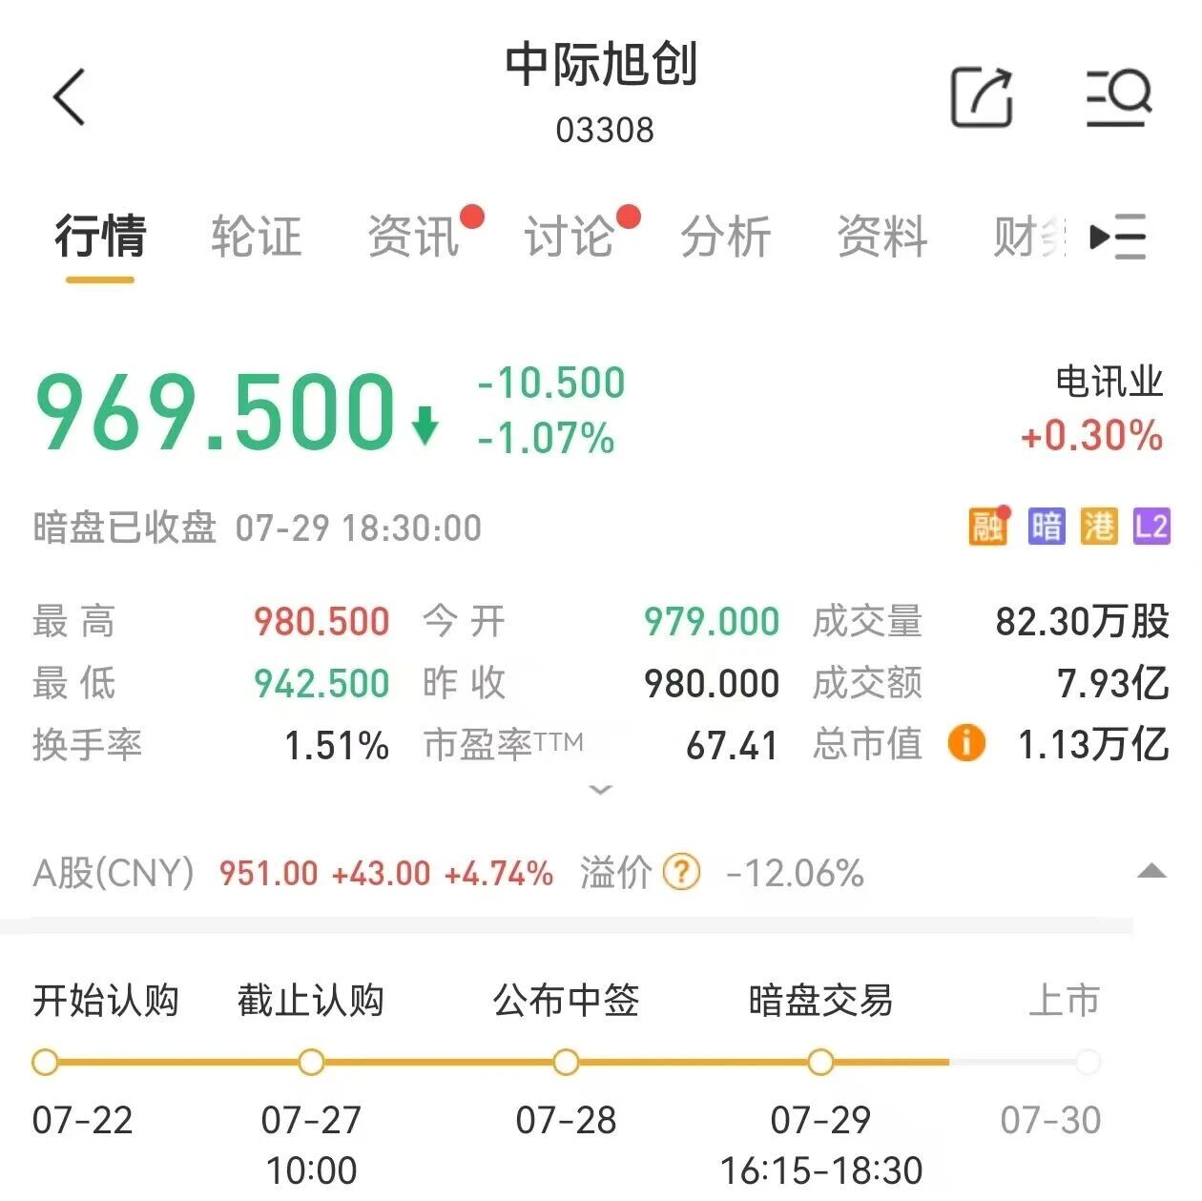The height and width of the screenshot is (1201, 1202).
Task: Tap the yellow 港 badge
Action: (1099, 526)
